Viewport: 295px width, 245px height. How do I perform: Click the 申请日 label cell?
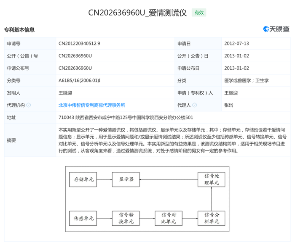[x=198, y=44]
